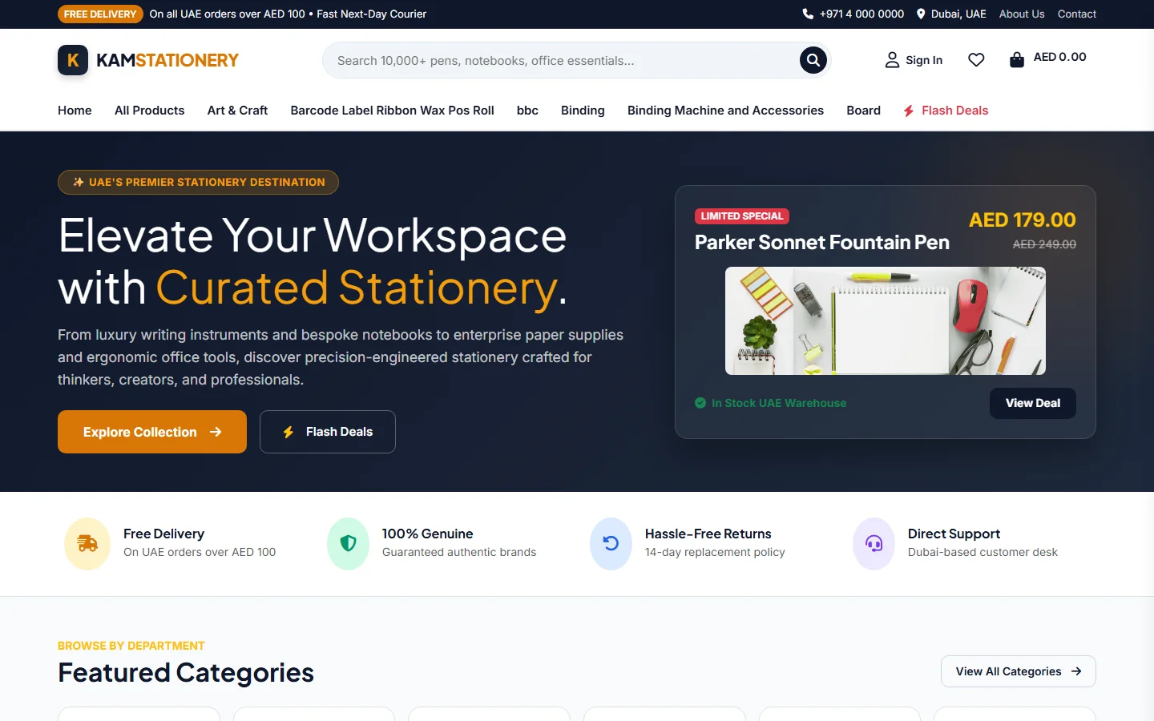Click the Parker Sonnet product image

[x=886, y=320]
